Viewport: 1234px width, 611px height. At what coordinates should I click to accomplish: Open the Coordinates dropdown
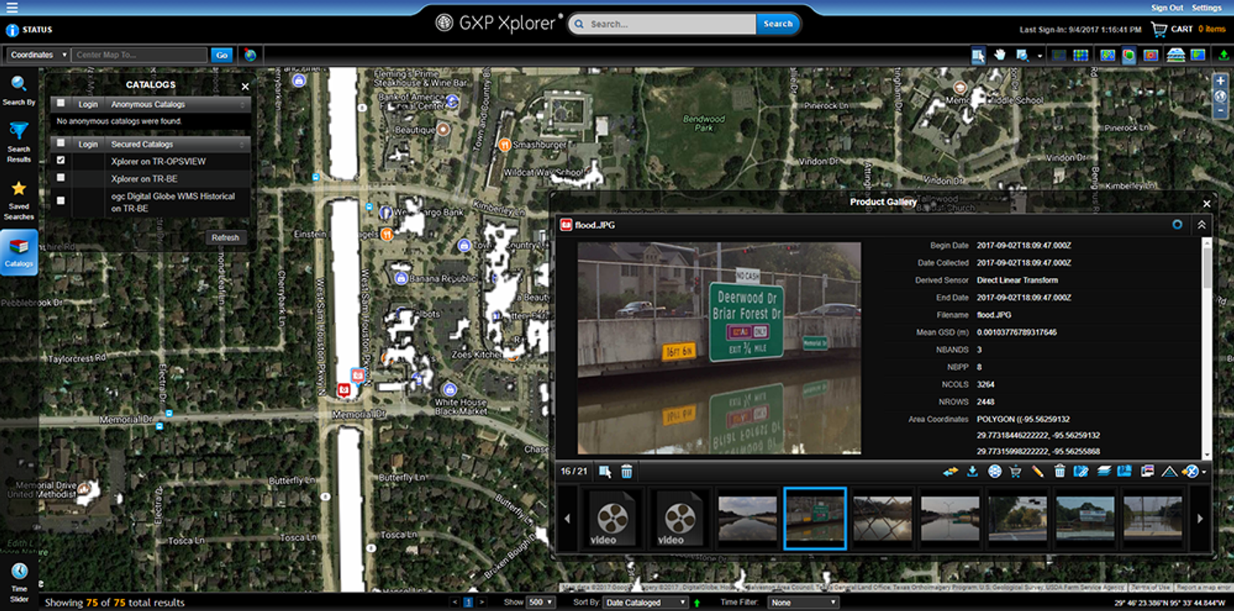(37, 55)
